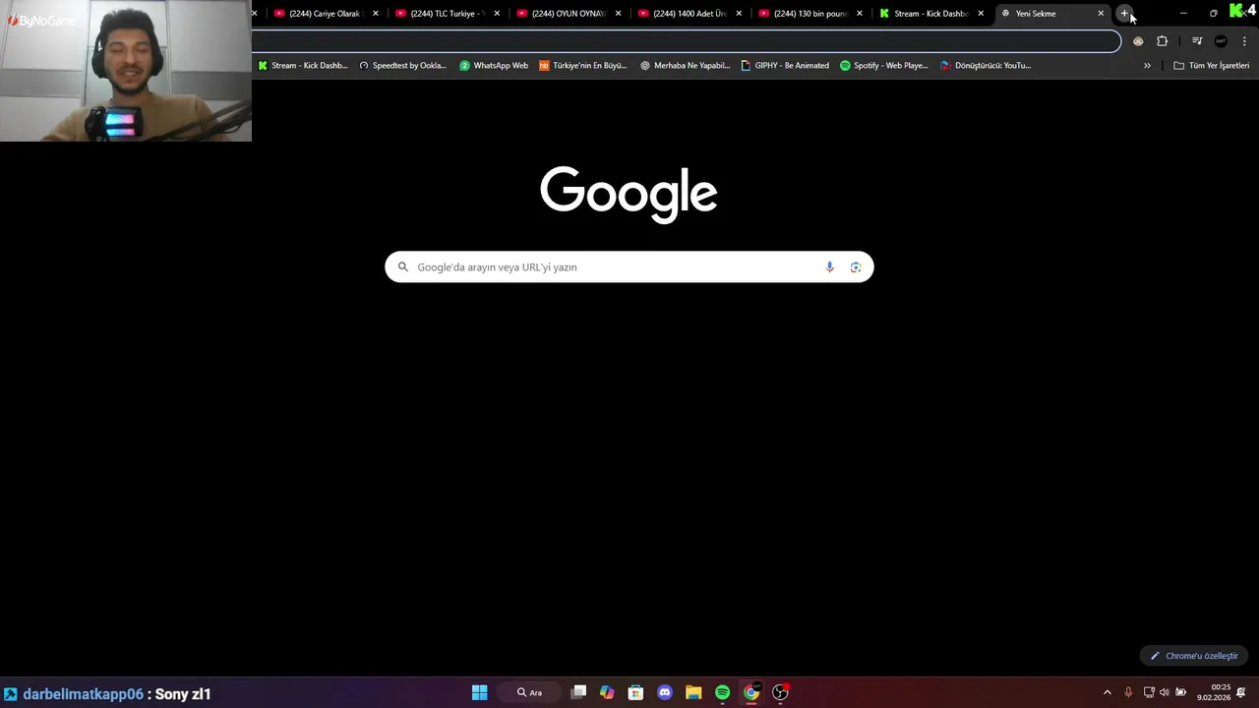Open Google Lens image search icon
This screenshot has height=708, width=1259.
tap(856, 267)
